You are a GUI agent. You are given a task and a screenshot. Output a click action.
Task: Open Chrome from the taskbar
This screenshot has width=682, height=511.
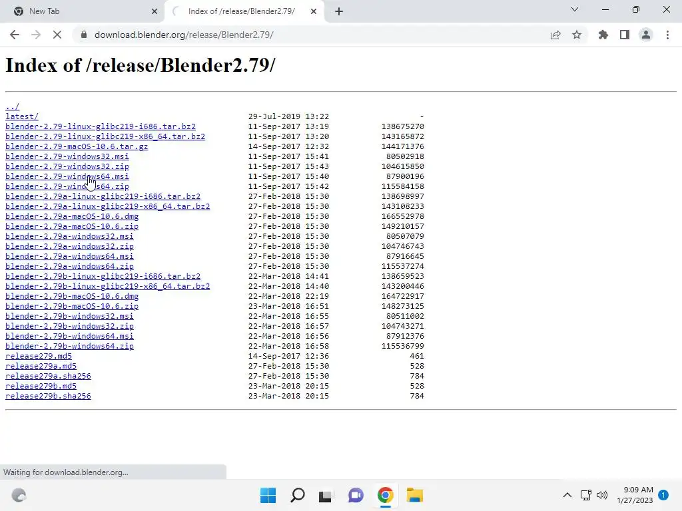[x=386, y=495]
